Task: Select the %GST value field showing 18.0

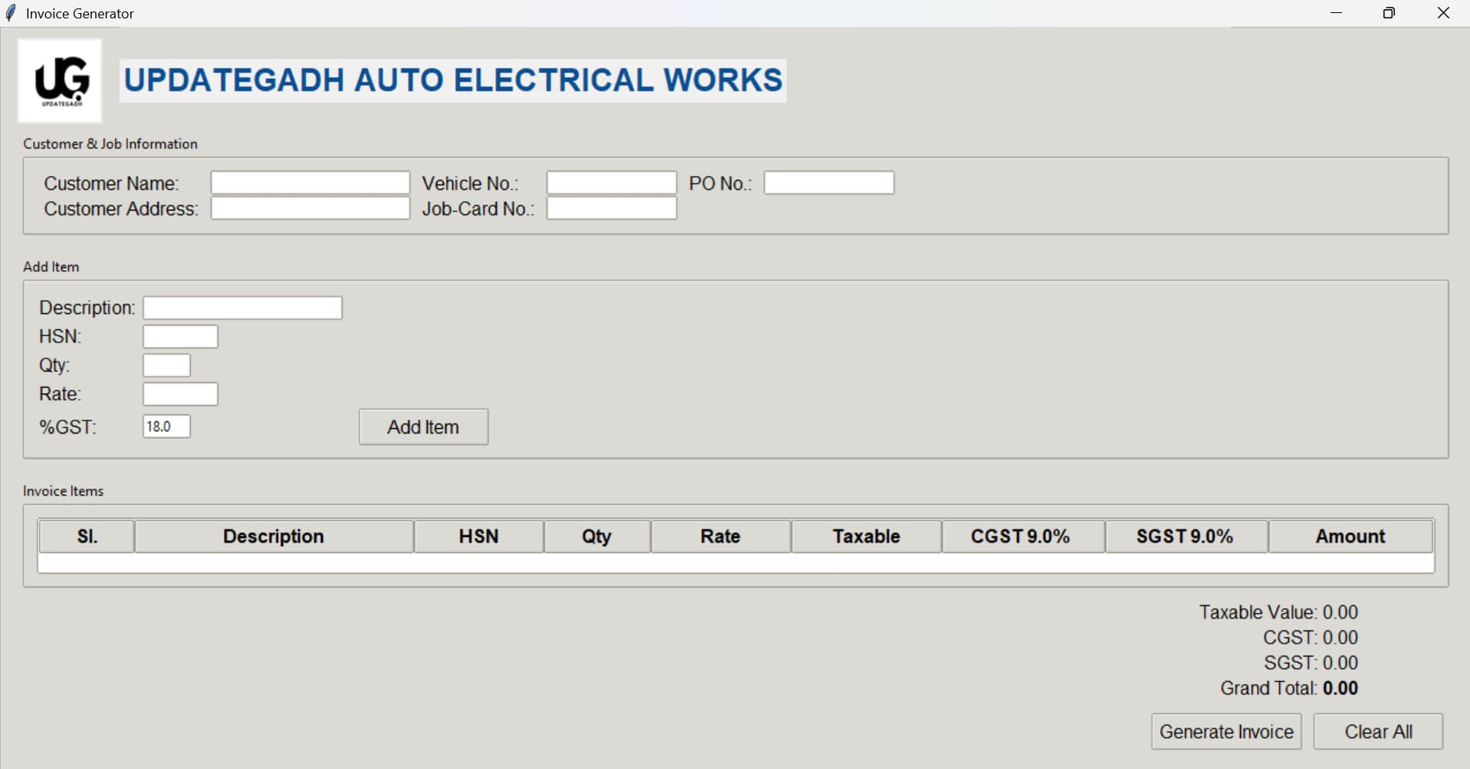Action: [x=166, y=426]
